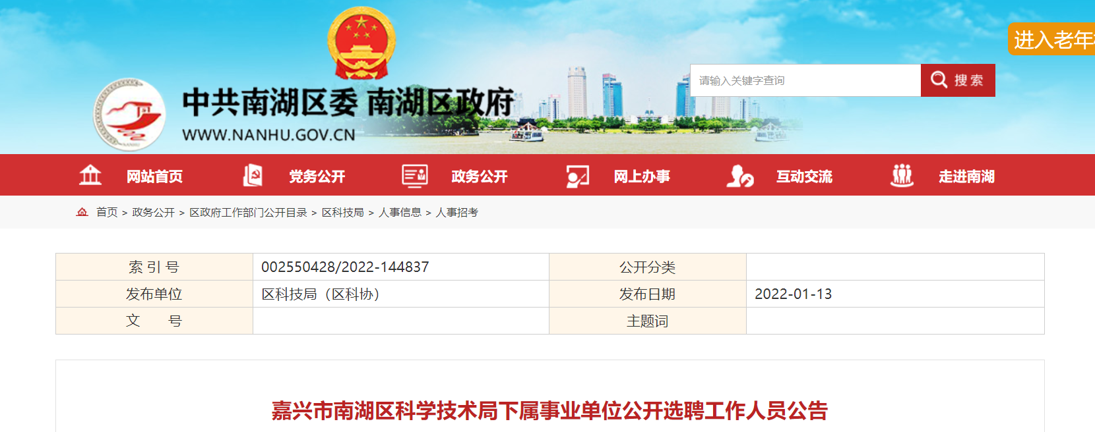Focus the keyword search input field
The height and width of the screenshot is (432, 1095).
pyautogui.click(x=805, y=80)
